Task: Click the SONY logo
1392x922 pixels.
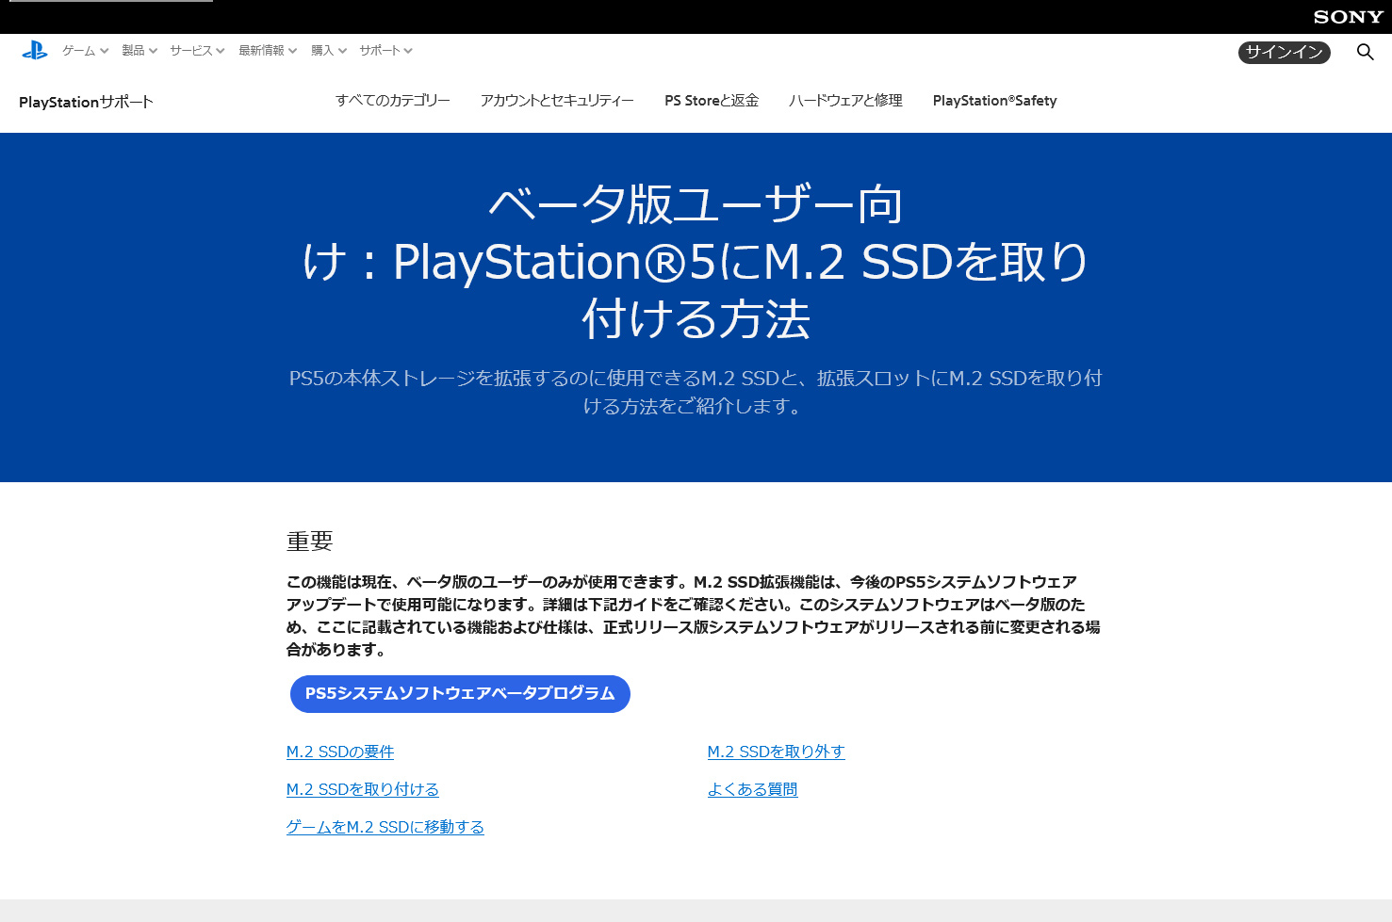Action: point(1348,17)
